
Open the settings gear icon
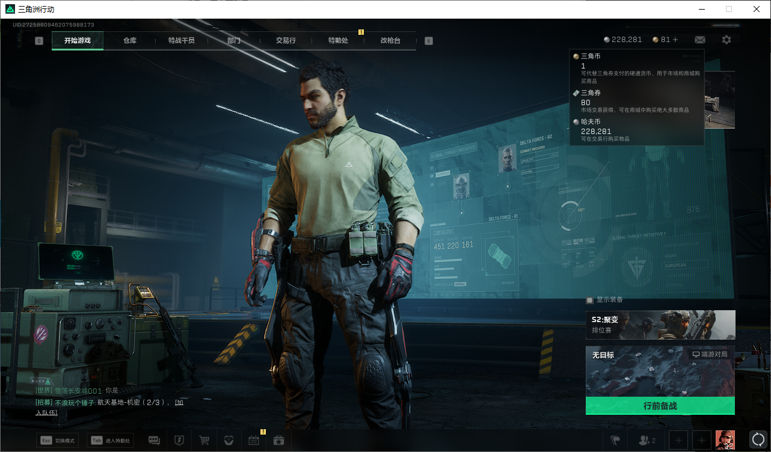(x=726, y=40)
